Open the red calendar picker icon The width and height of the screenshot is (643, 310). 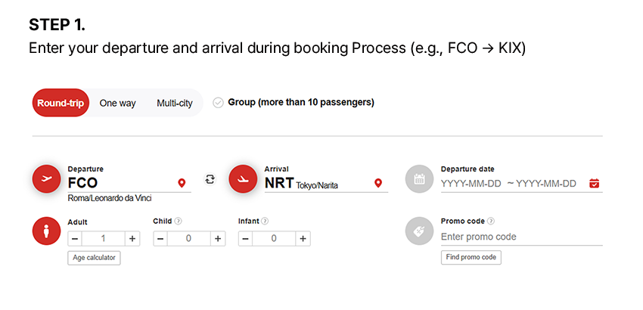pos(594,183)
